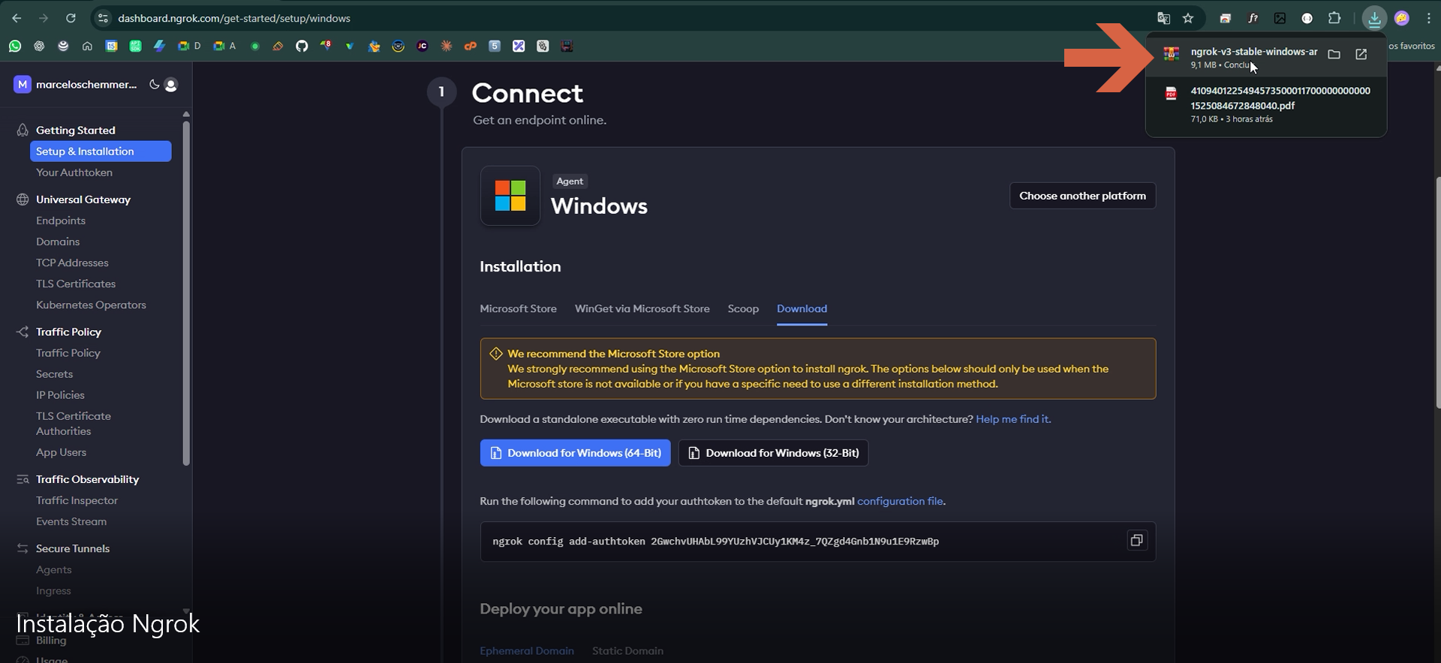Open Endpoints in sidebar

click(61, 220)
